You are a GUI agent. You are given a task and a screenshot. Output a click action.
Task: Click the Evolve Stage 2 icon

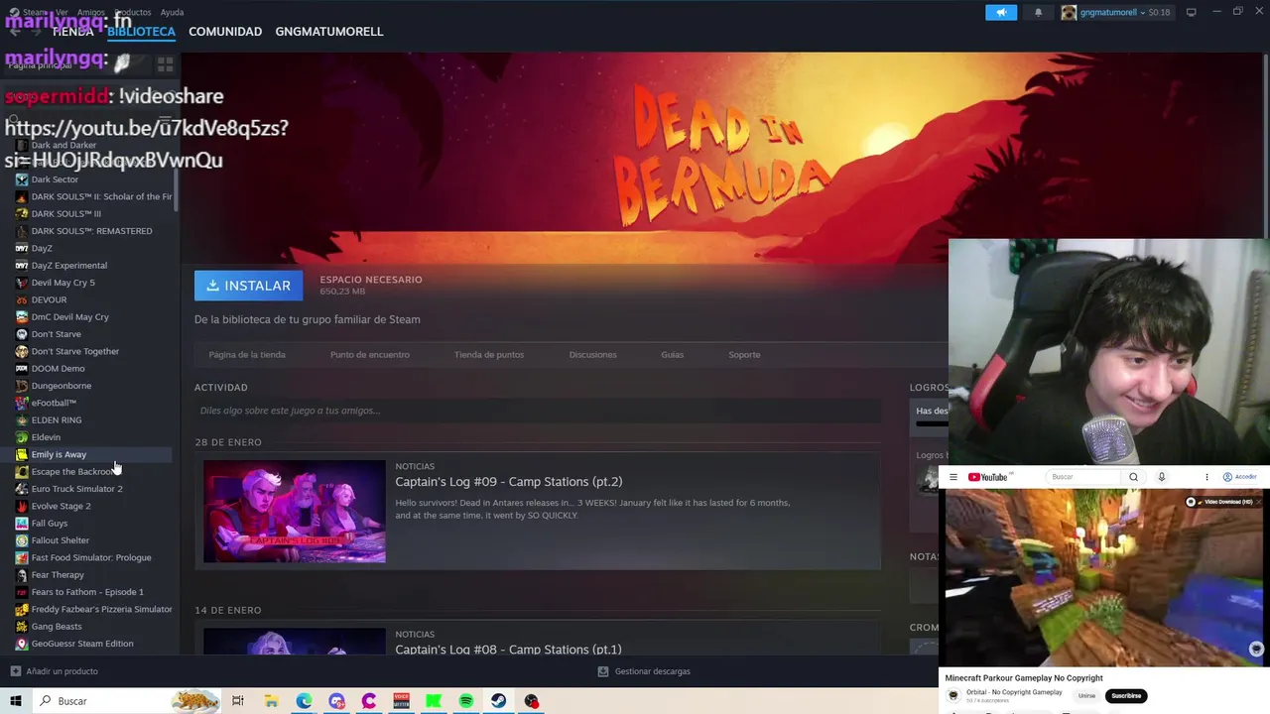tap(22, 506)
